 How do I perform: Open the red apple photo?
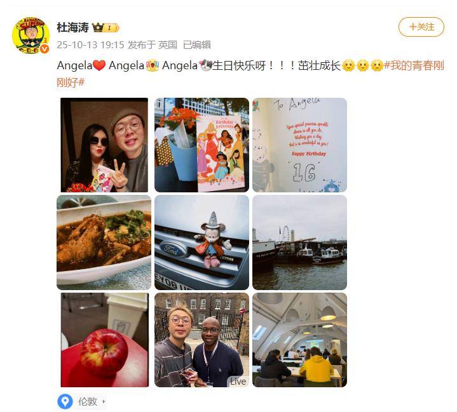(105, 340)
